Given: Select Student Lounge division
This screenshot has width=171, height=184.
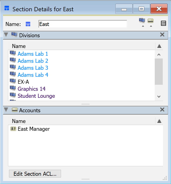Looking at the screenshot, I should coord(36,96).
